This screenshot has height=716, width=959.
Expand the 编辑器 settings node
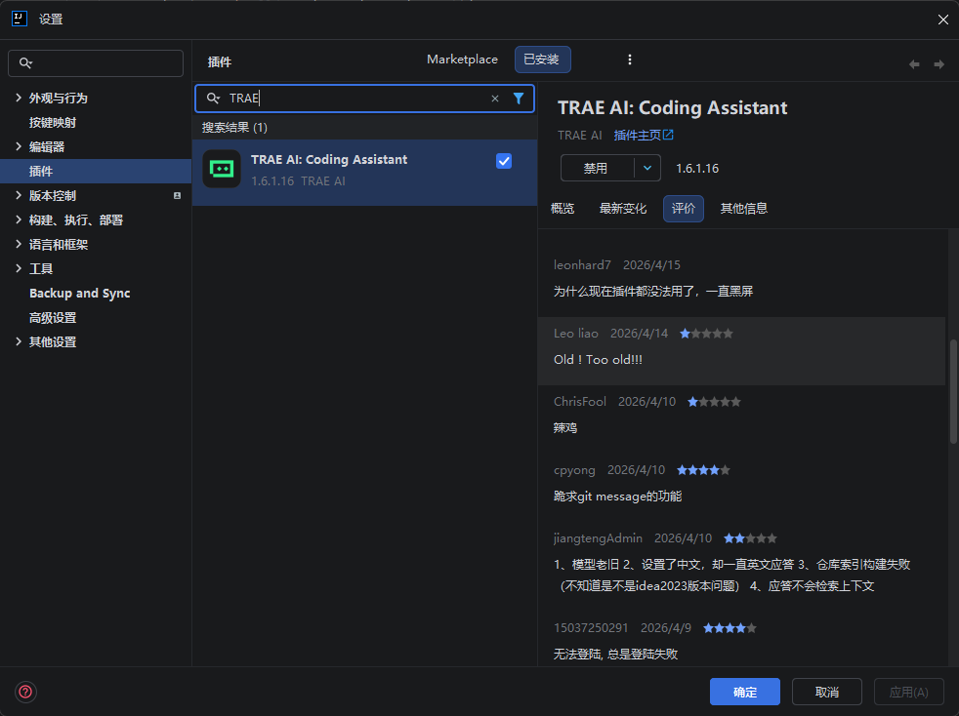(x=19, y=146)
